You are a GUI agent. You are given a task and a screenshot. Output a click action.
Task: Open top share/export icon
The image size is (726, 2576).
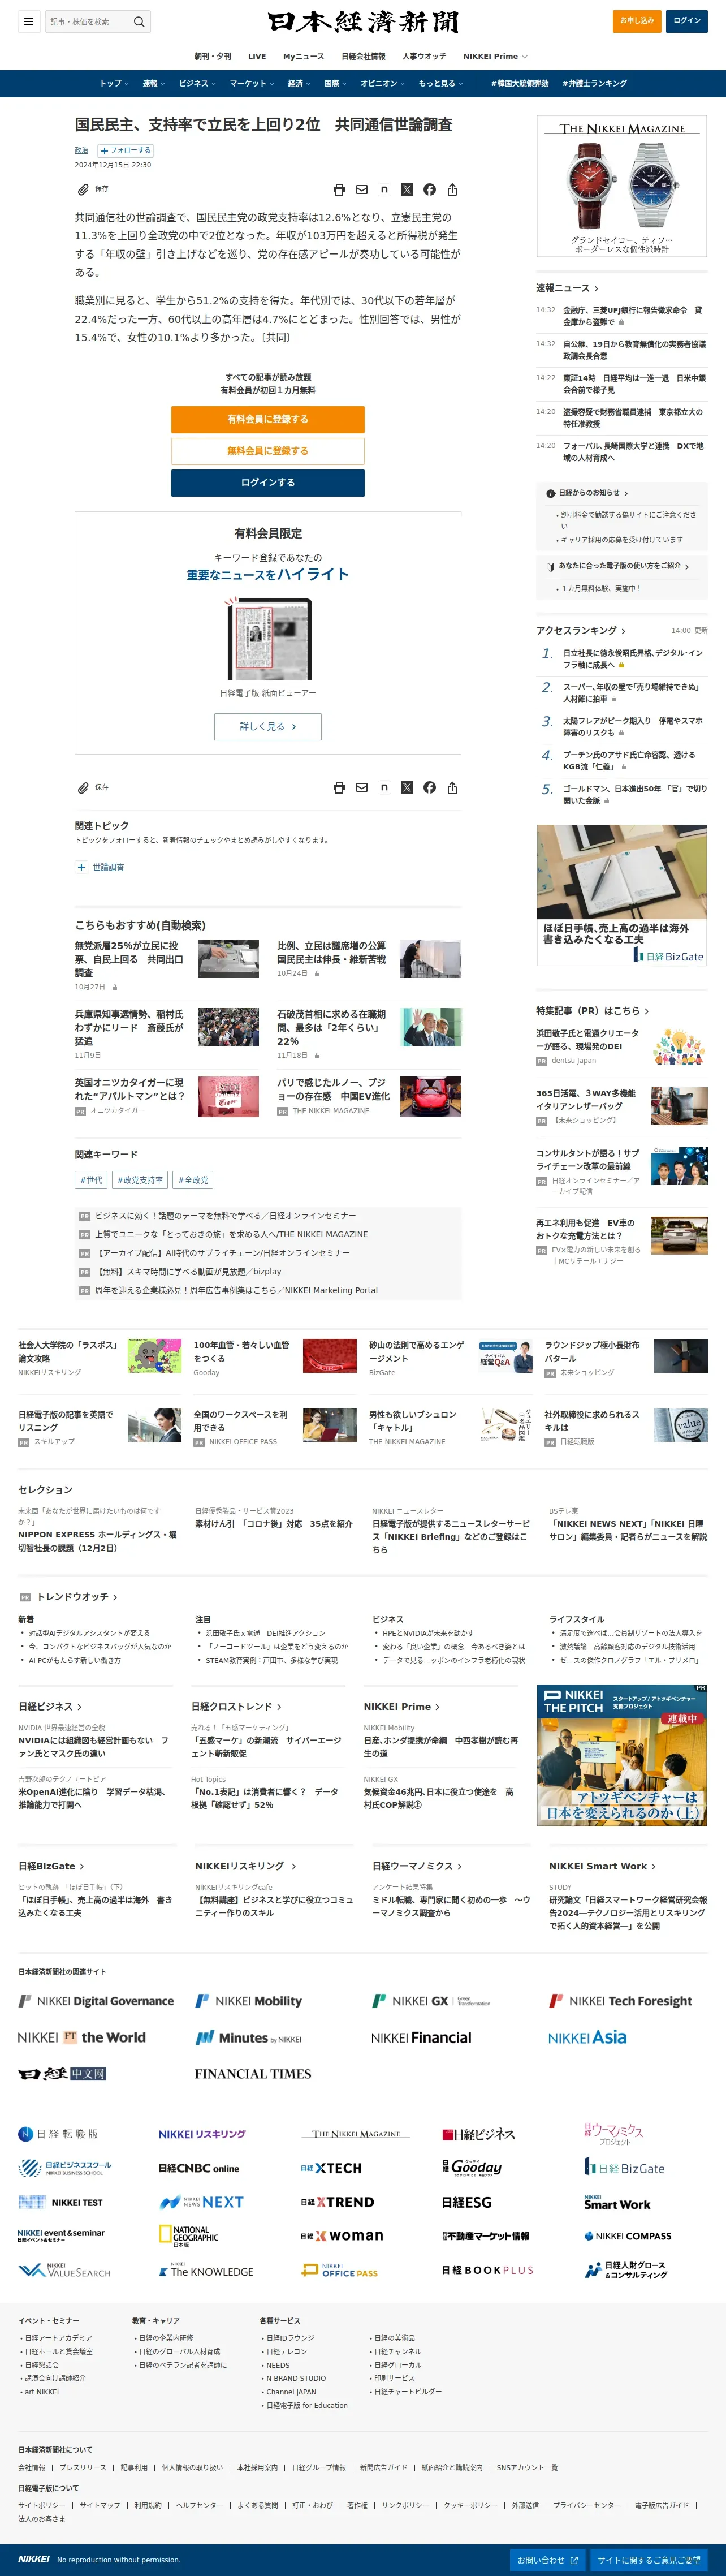[452, 189]
